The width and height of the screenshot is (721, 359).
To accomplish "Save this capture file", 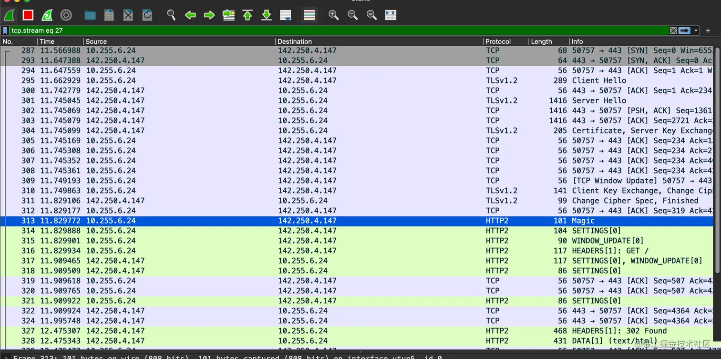I will (109, 15).
